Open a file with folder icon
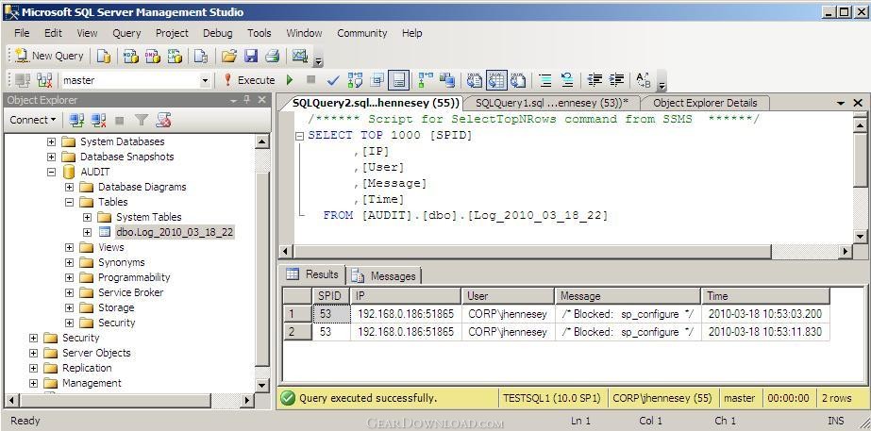Screen dimensions: 871x431 (x=229, y=56)
